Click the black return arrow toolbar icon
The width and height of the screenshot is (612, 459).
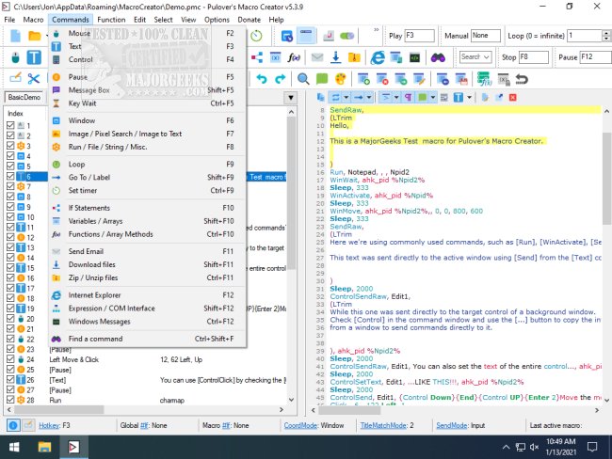522,79
